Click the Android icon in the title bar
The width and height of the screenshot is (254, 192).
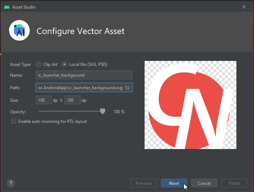pyautogui.click(x=7, y=7)
